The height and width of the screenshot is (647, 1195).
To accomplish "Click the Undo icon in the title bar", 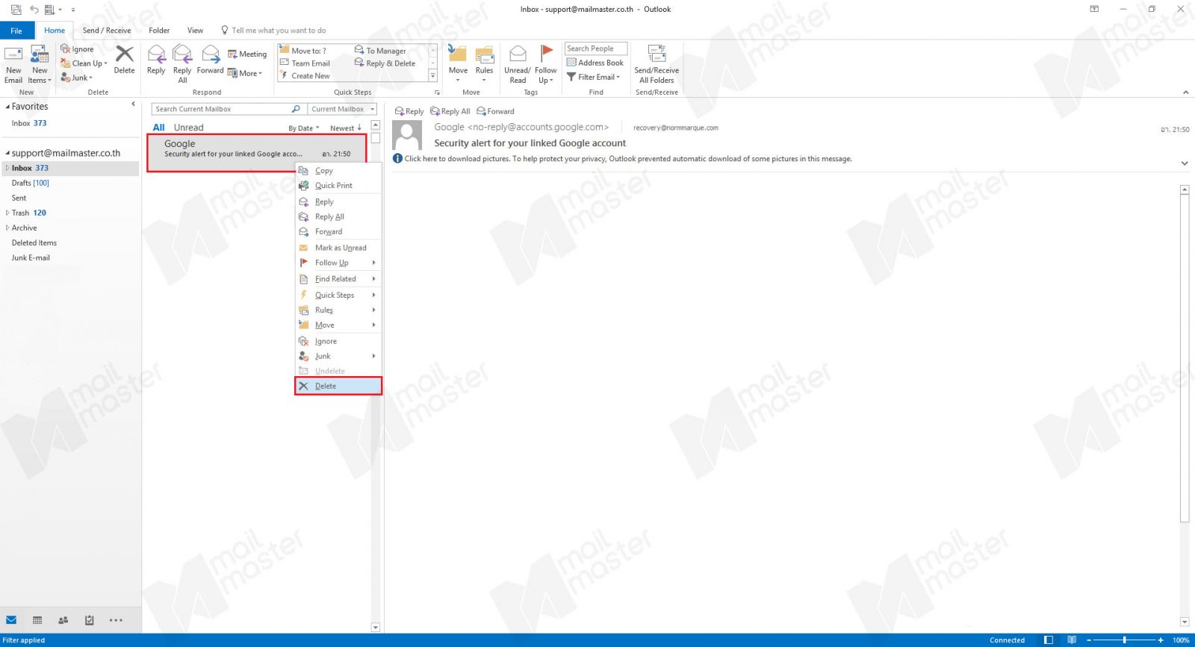I will point(34,10).
